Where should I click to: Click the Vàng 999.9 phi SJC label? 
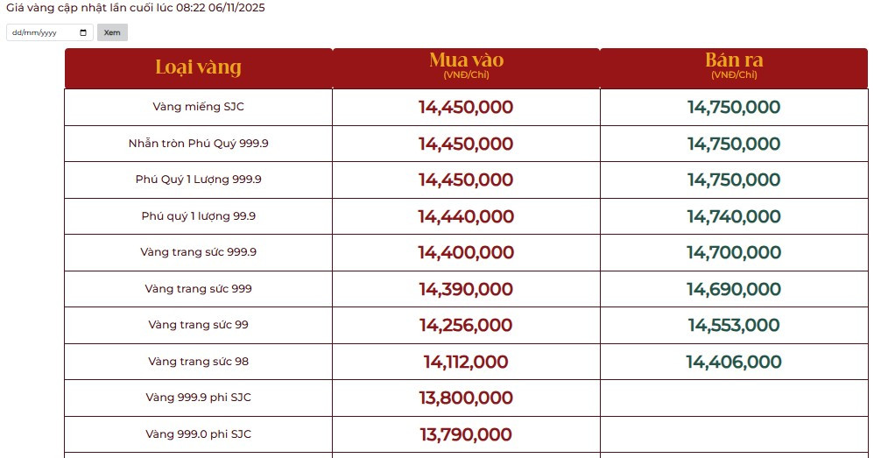pyautogui.click(x=198, y=398)
